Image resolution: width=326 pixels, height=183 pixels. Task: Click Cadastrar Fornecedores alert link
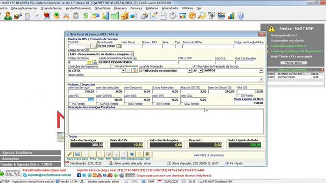coord(289,46)
